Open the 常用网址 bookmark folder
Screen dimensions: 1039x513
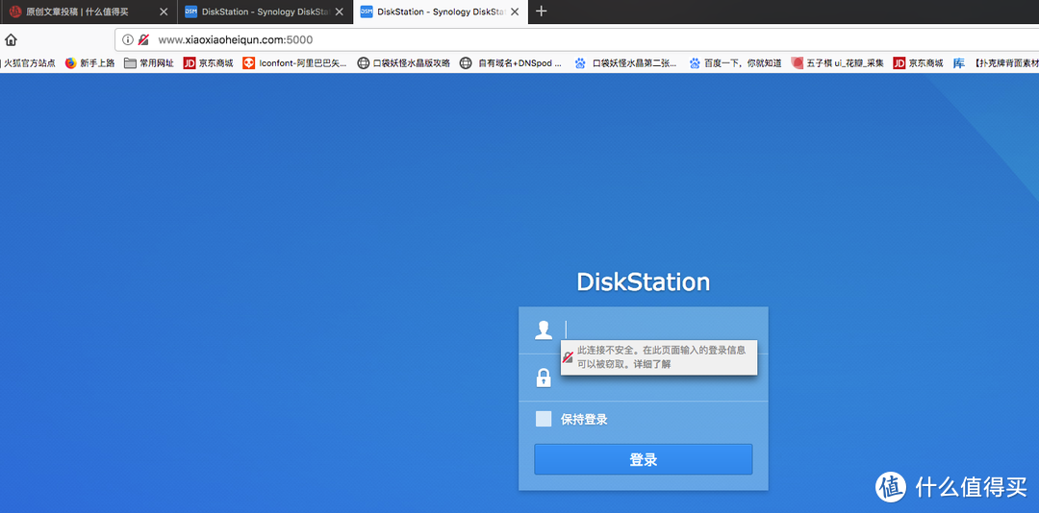[x=149, y=63]
